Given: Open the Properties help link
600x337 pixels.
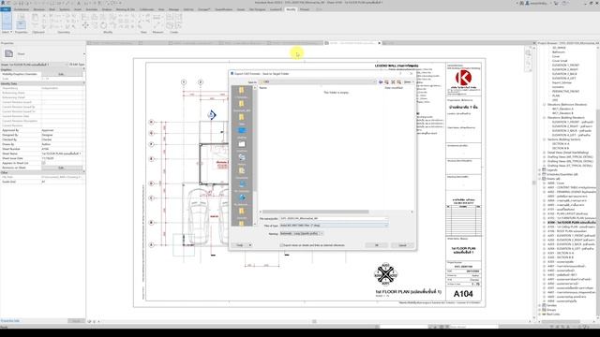Looking at the screenshot, I should point(10,321).
